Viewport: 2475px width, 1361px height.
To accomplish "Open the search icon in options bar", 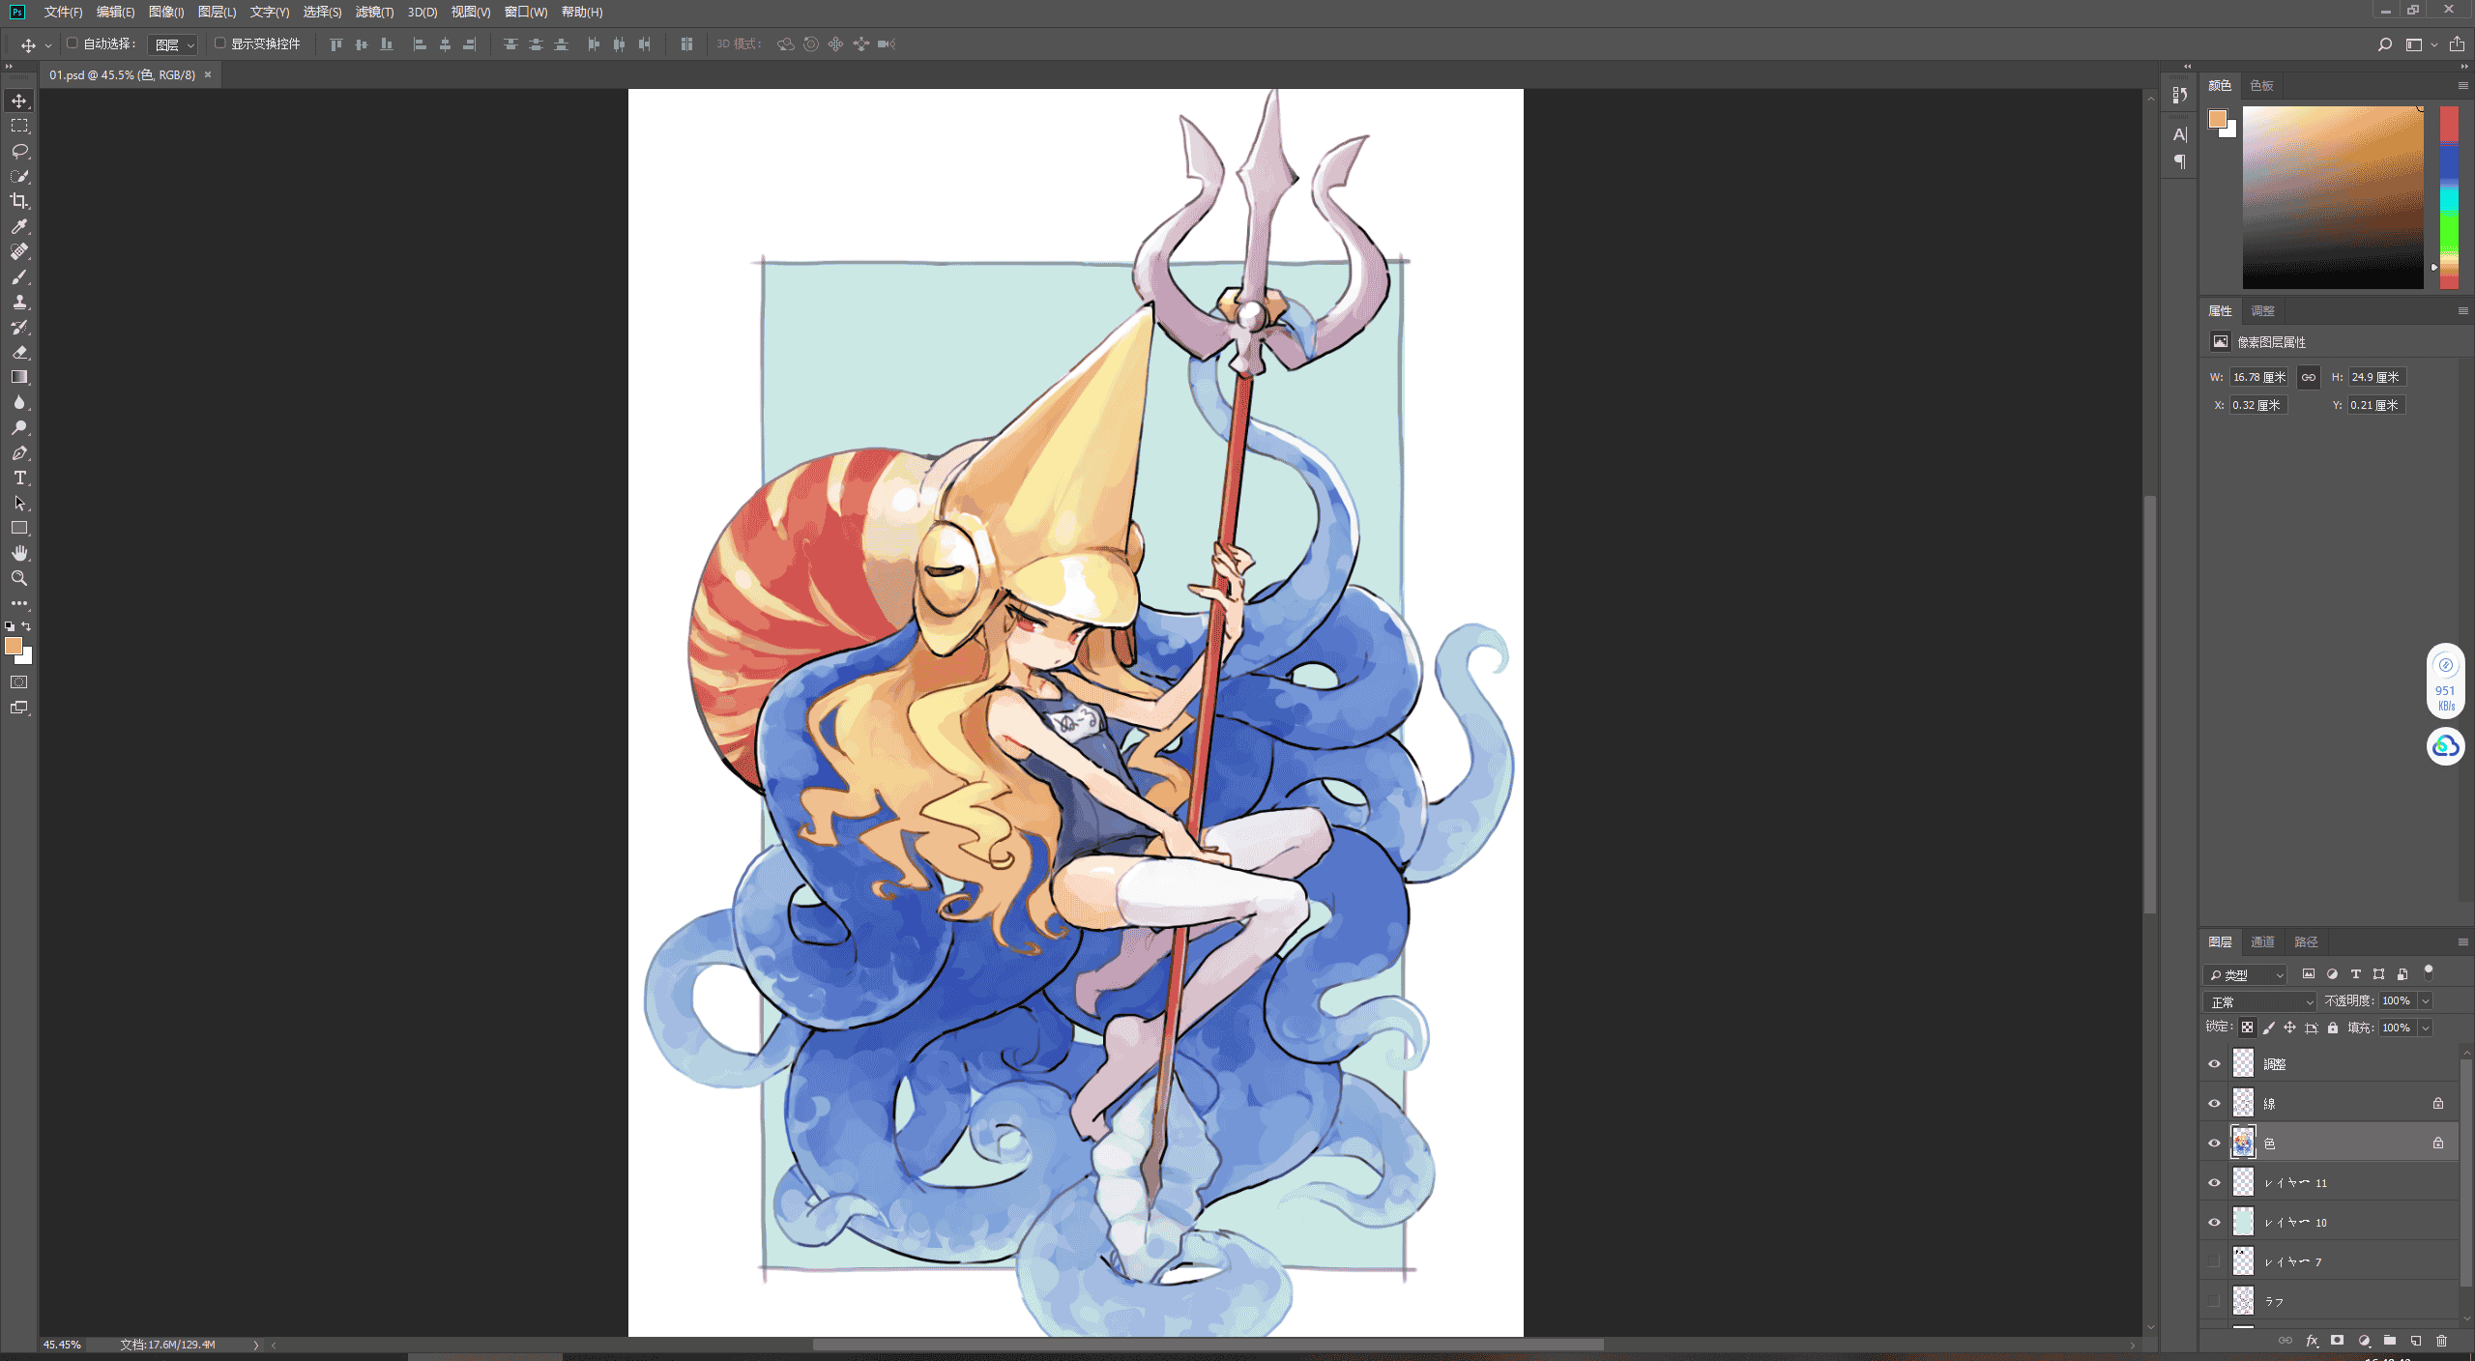I will coord(2385,44).
